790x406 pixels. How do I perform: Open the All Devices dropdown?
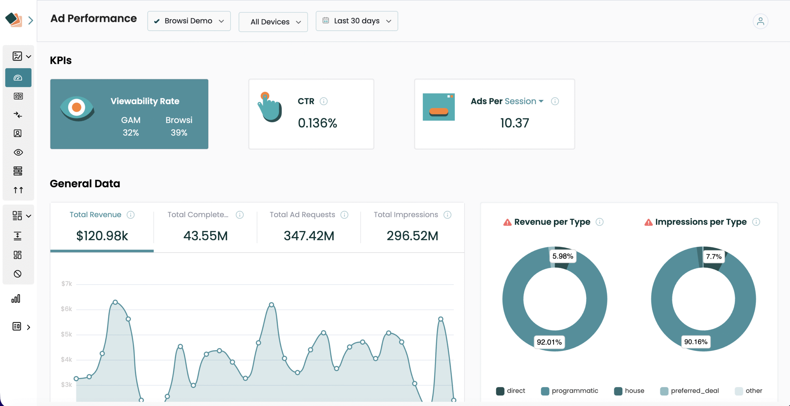(x=273, y=22)
